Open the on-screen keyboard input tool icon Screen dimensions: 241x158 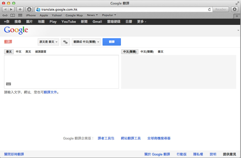(8, 84)
